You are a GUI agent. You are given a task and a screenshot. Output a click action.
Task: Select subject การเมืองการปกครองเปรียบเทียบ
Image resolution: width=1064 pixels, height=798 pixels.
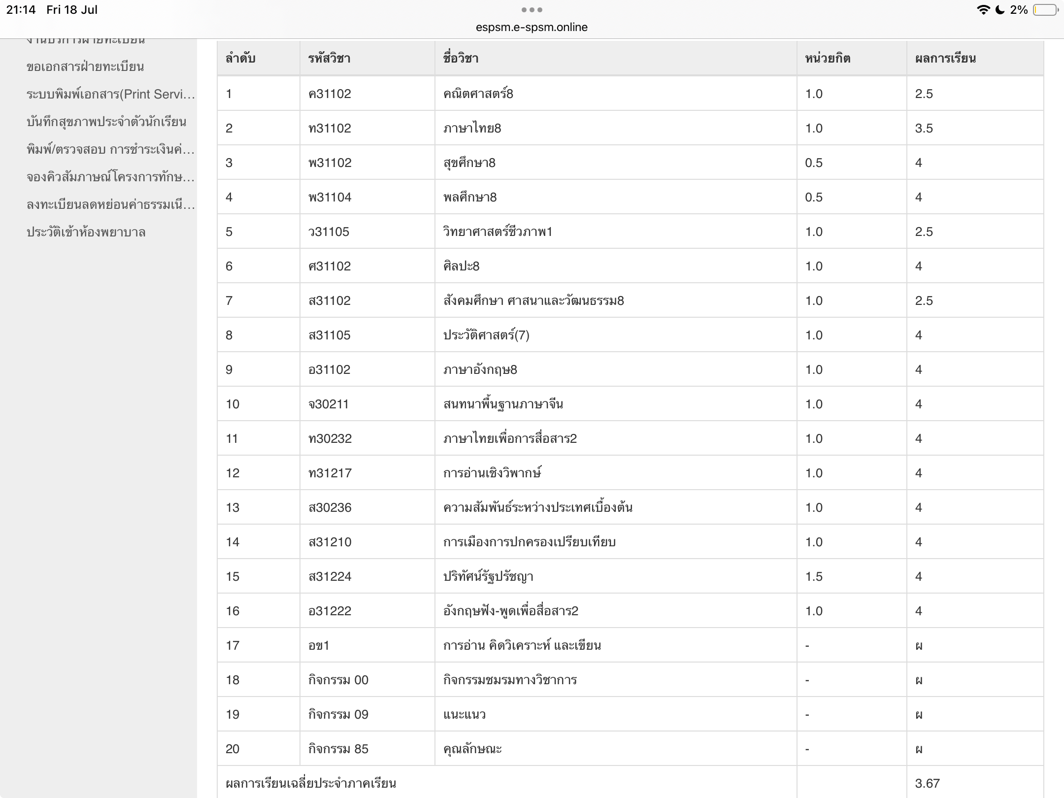[530, 542]
